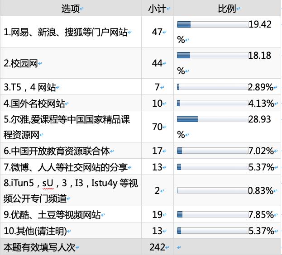Click the 0.83% progress bar
The height and width of the screenshot is (255, 282).
212,190
